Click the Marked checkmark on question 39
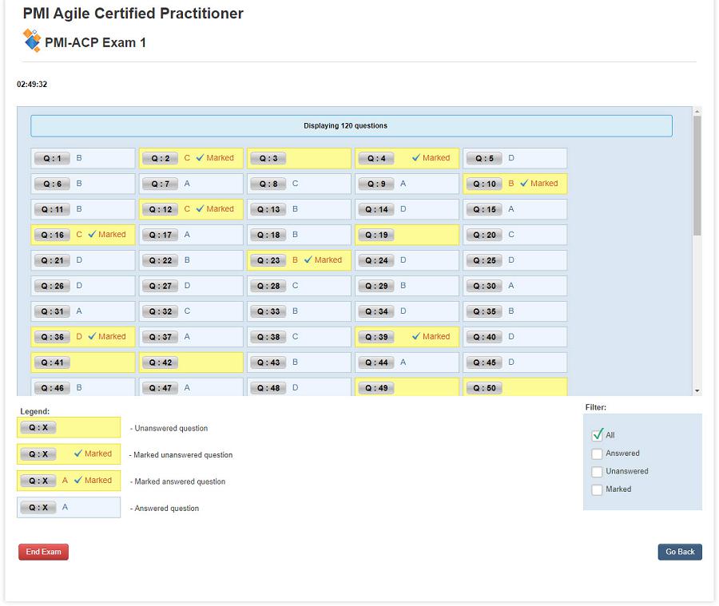Screen dimensions: 719x606 416,337
